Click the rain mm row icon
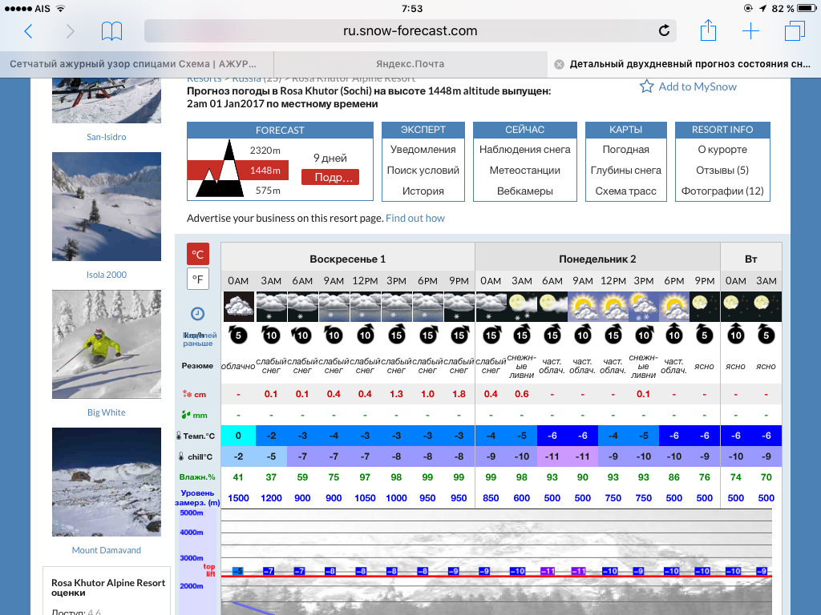Screen dimensions: 821x615 click(186, 415)
